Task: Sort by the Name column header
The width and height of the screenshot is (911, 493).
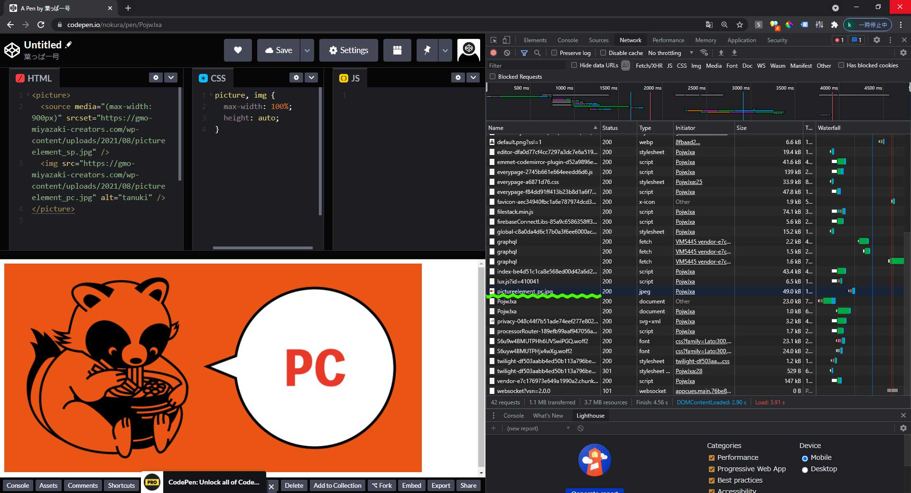Action: 543,128
